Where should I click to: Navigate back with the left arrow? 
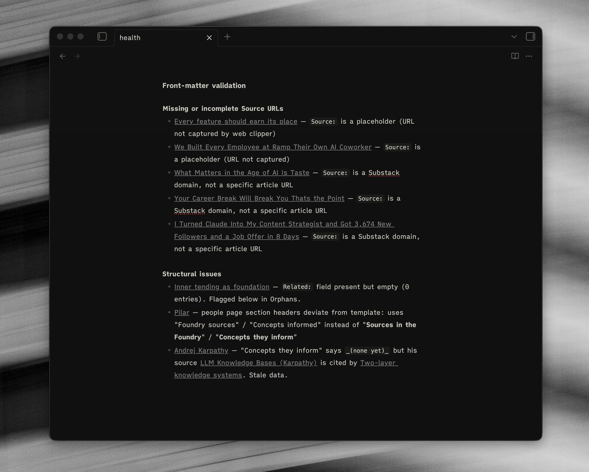pos(63,56)
